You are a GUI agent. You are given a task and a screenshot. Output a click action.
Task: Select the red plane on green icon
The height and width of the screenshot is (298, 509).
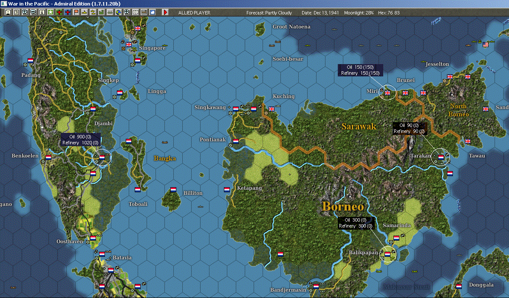click(59, 12)
